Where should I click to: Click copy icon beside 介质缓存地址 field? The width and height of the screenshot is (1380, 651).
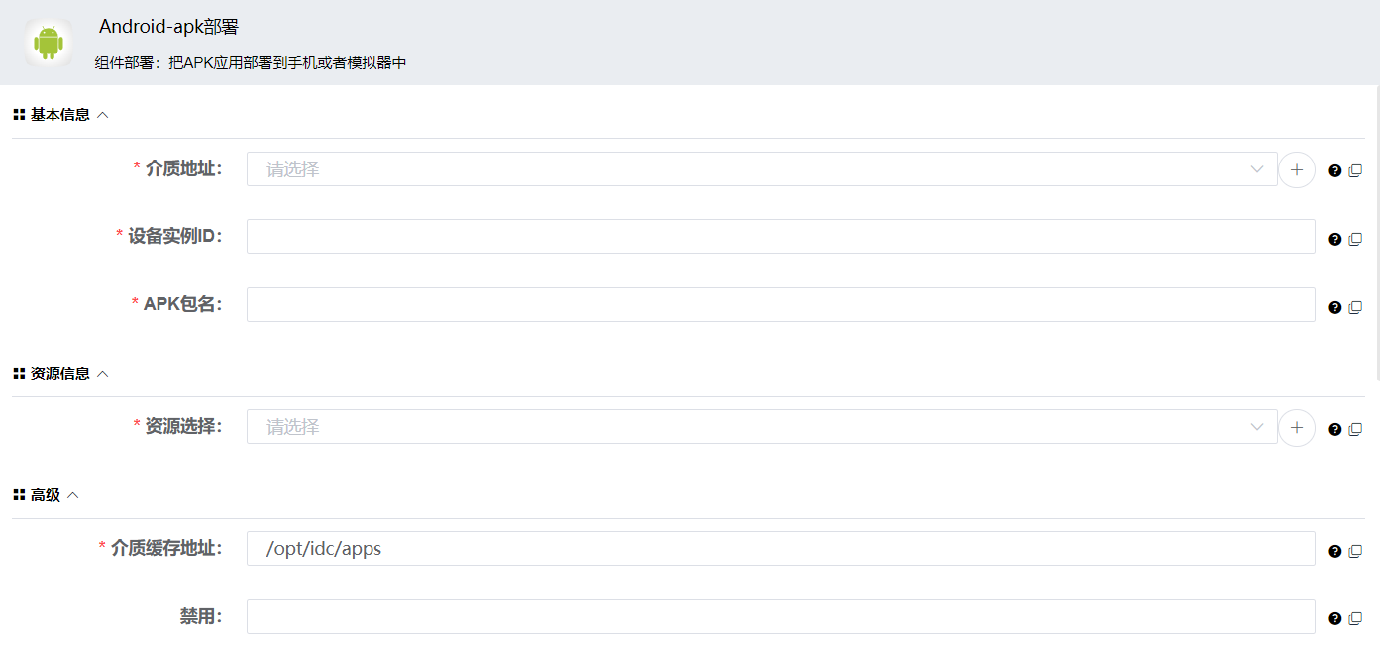(1355, 551)
